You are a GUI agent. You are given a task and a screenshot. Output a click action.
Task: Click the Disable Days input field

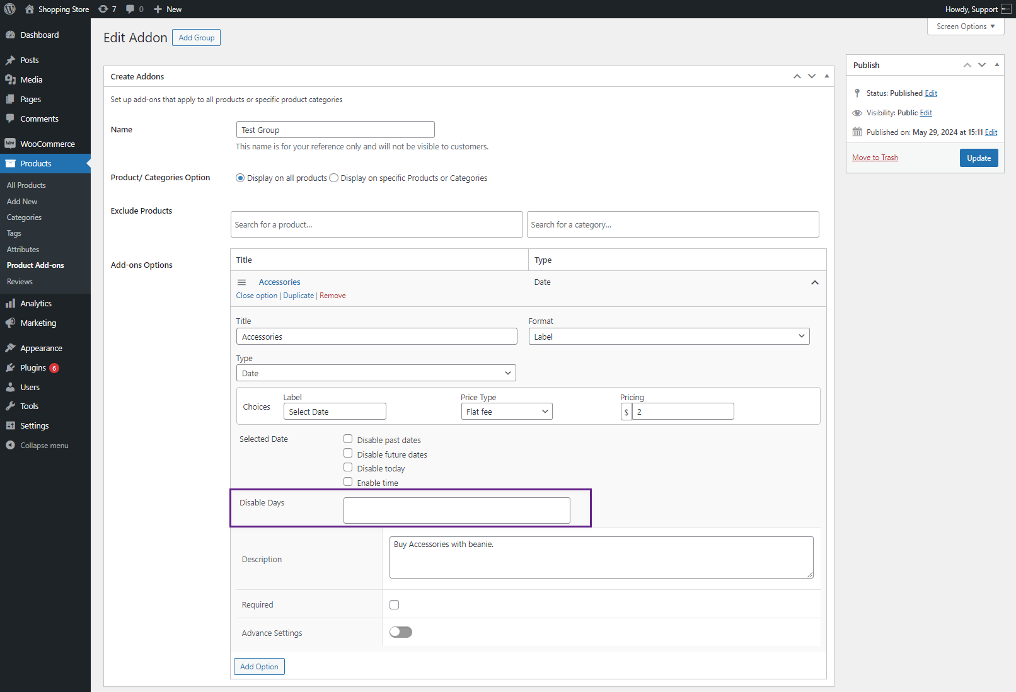457,510
